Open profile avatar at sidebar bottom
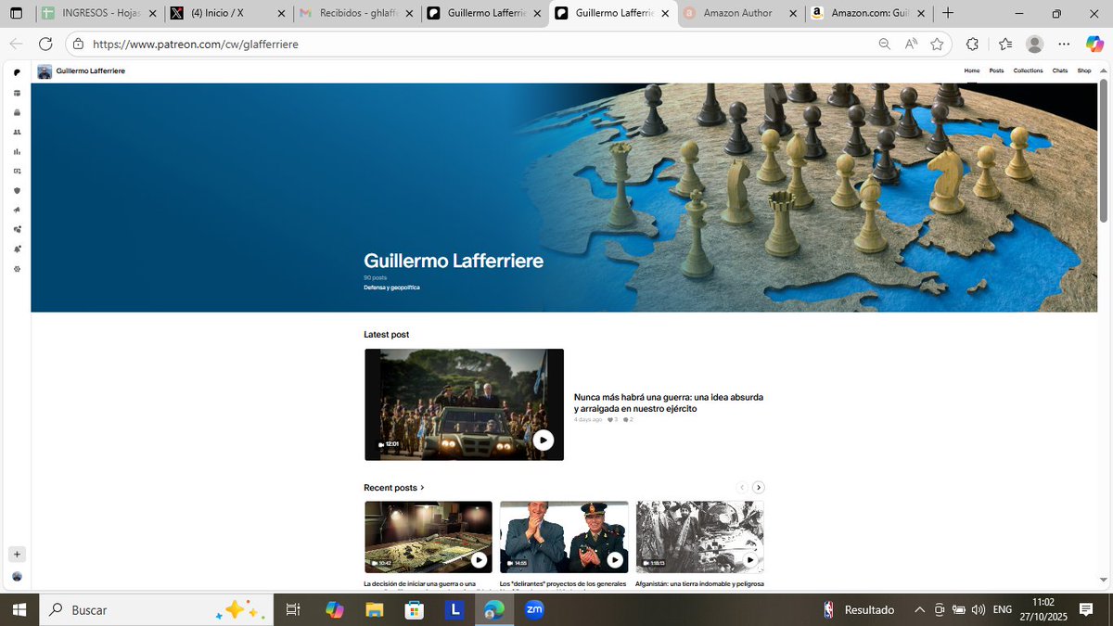 [x=17, y=576]
